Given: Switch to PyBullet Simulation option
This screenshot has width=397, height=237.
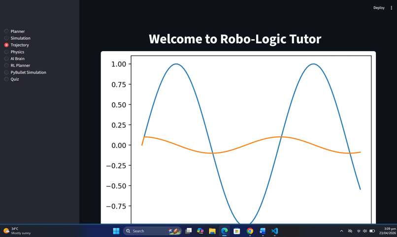Looking at the screenshot, I should pyautogui.click(x=25, y=72).
